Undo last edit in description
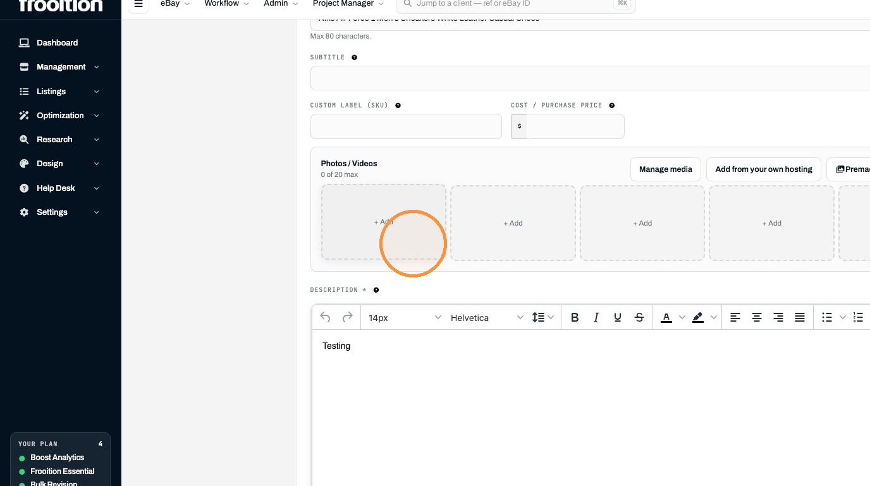The height and width of the screenshot is (486, 870). coord(325,317)
